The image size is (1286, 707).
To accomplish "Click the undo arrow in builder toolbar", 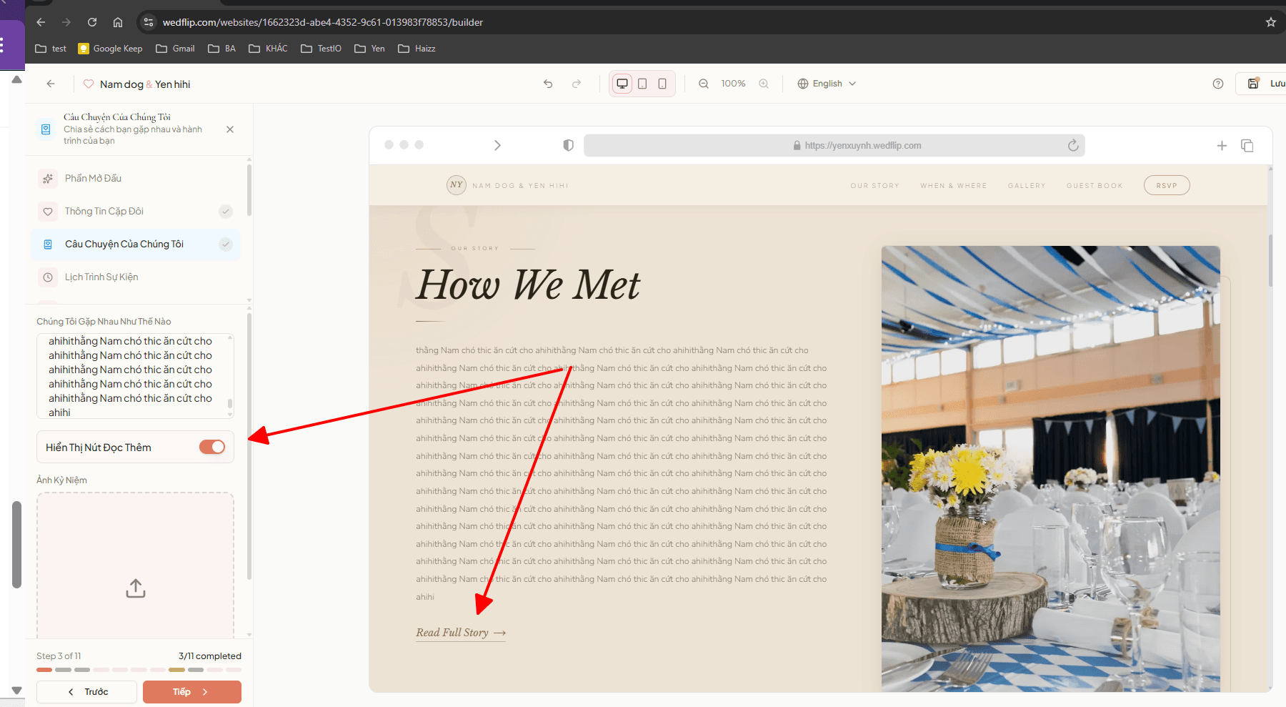I will (x=548, y=84).
